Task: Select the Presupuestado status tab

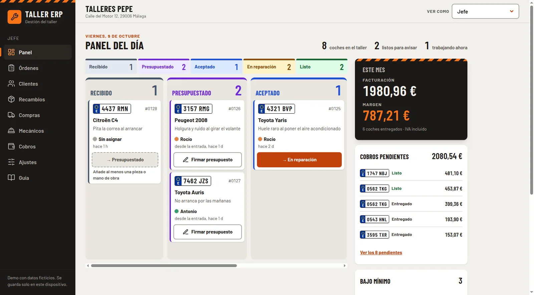Action: [164, 67]
